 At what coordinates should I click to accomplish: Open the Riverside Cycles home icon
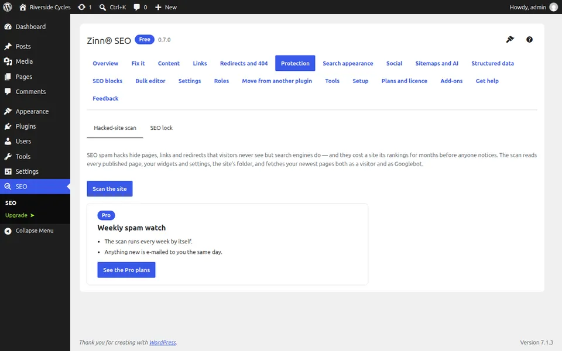click(23, 7)
